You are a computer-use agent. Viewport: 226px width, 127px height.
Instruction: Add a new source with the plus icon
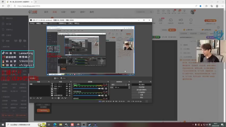[52, 98]
